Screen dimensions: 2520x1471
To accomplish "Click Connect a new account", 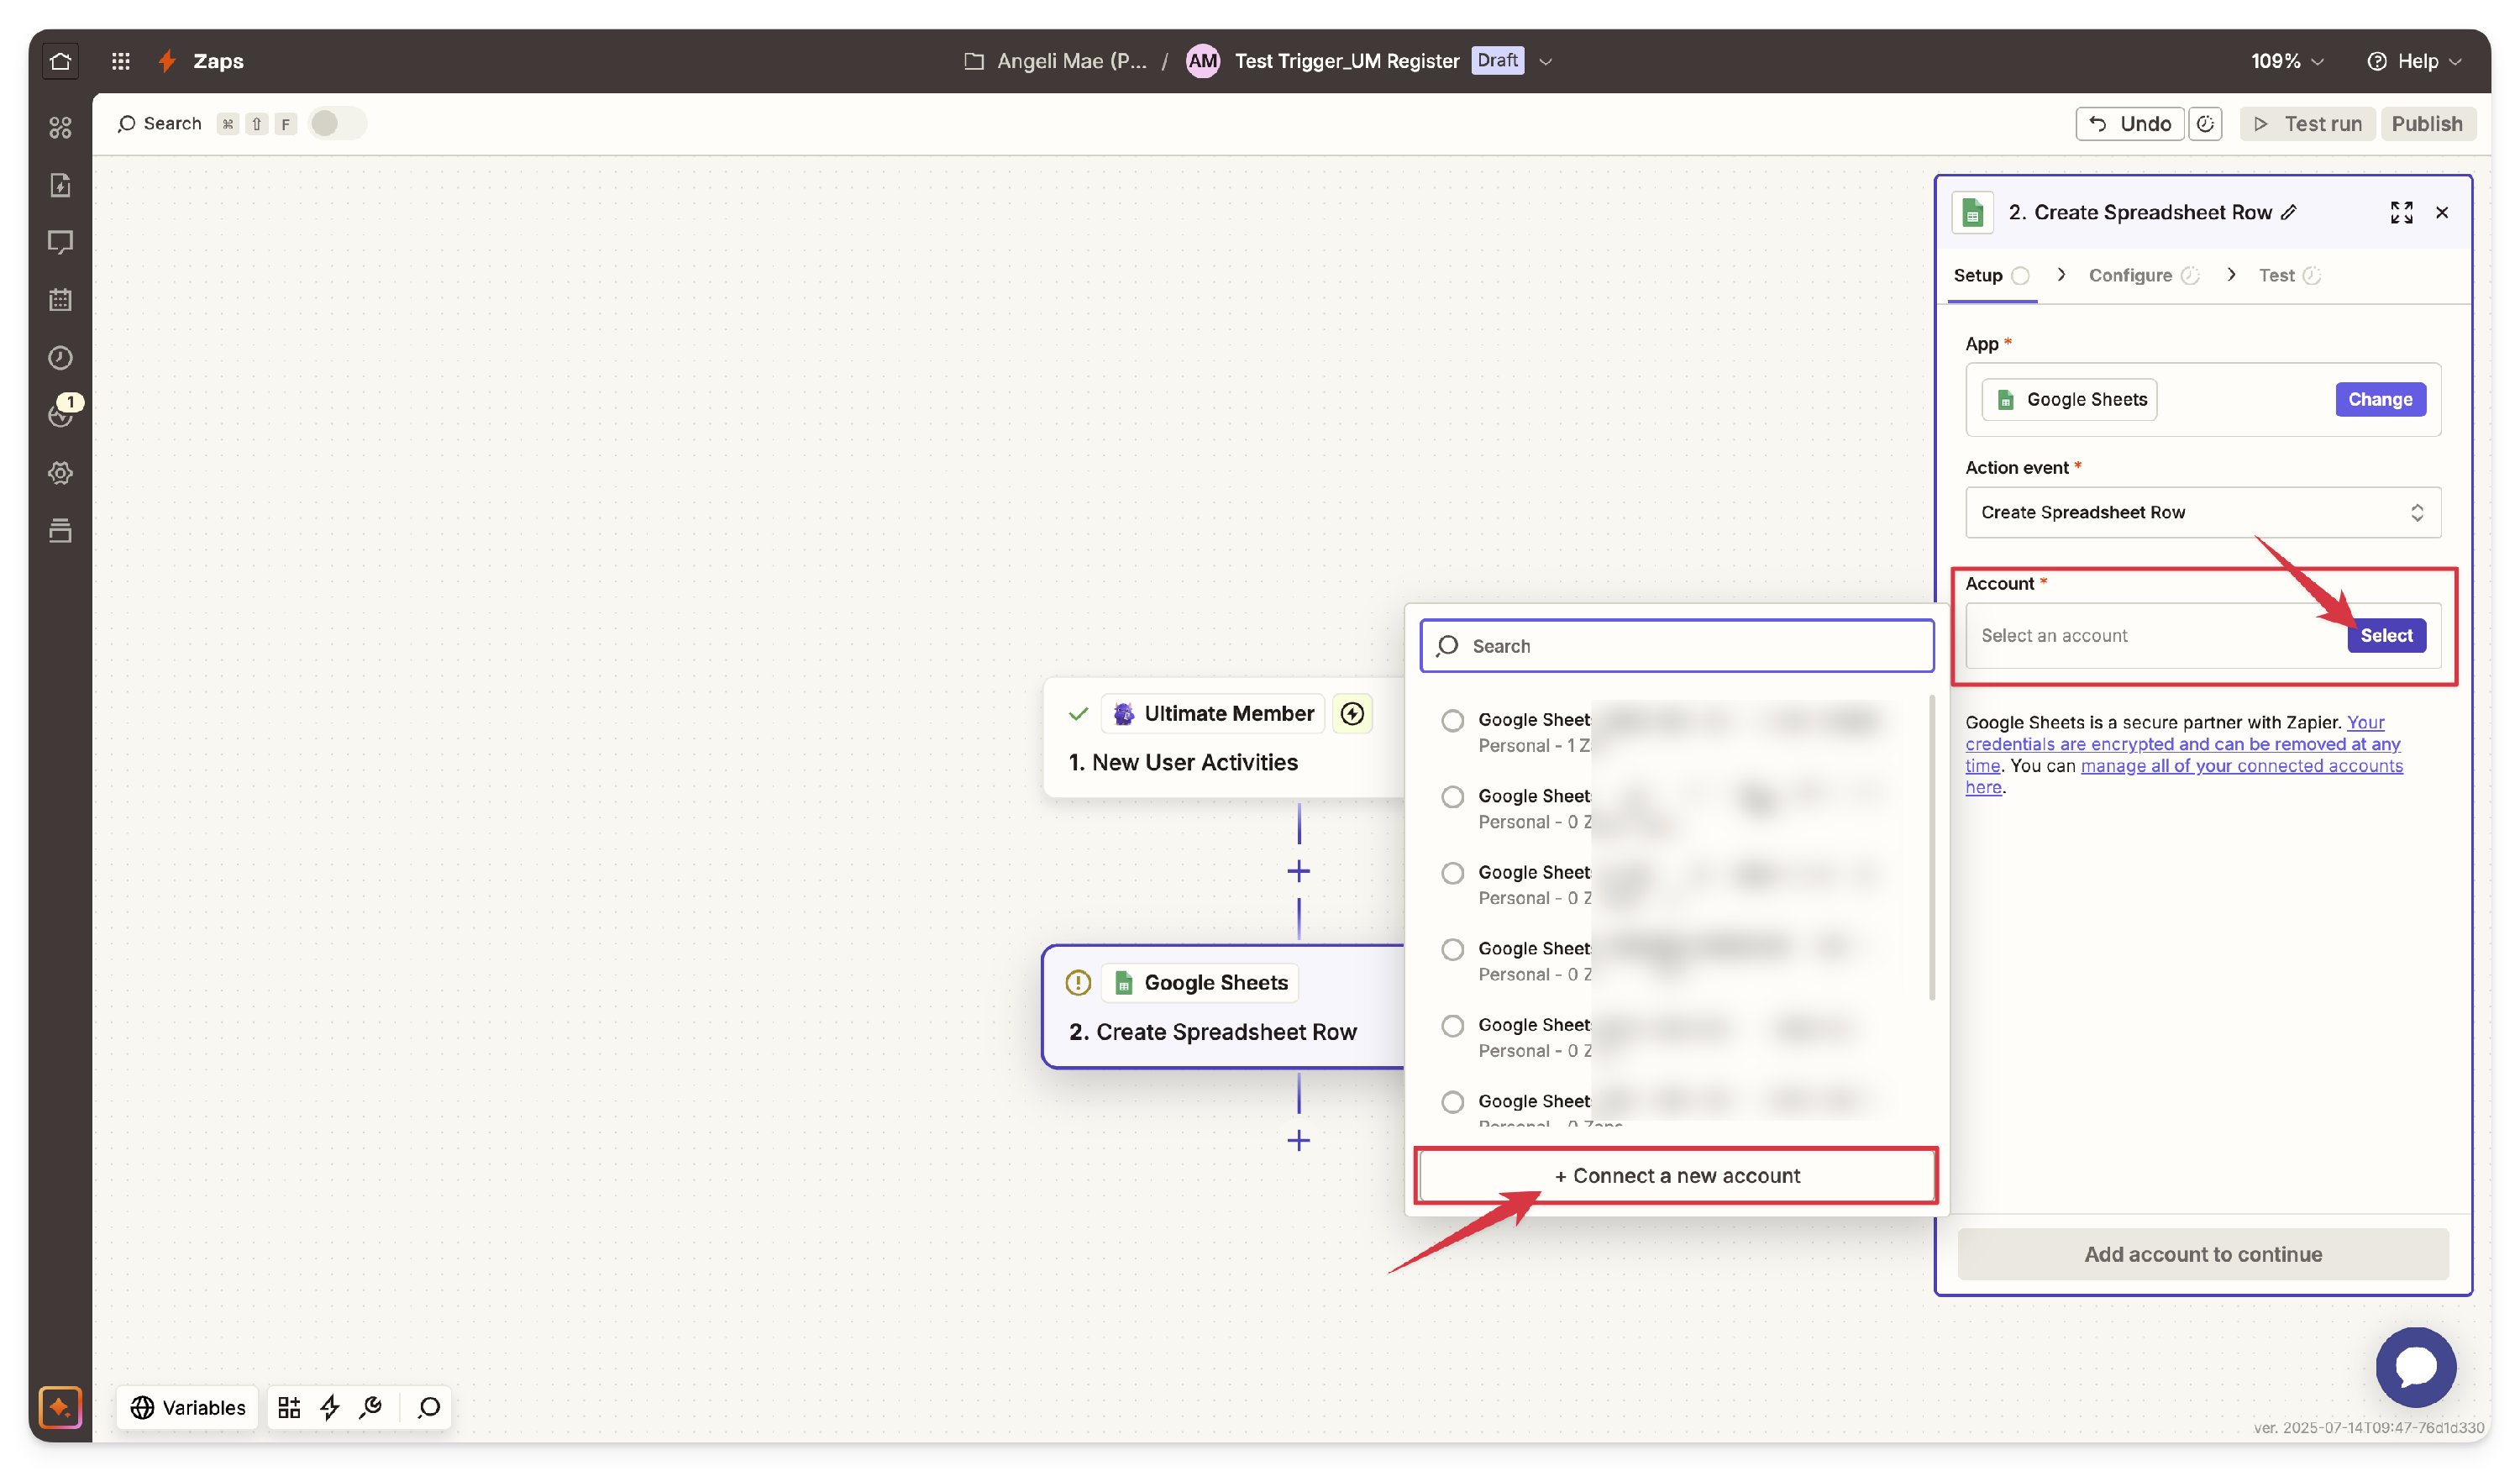I will [1677, 1176].
